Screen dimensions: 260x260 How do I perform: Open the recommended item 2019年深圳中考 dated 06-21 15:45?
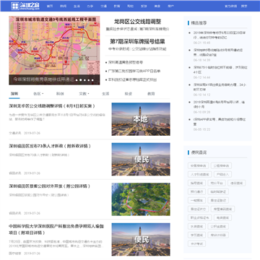[220, 35]
